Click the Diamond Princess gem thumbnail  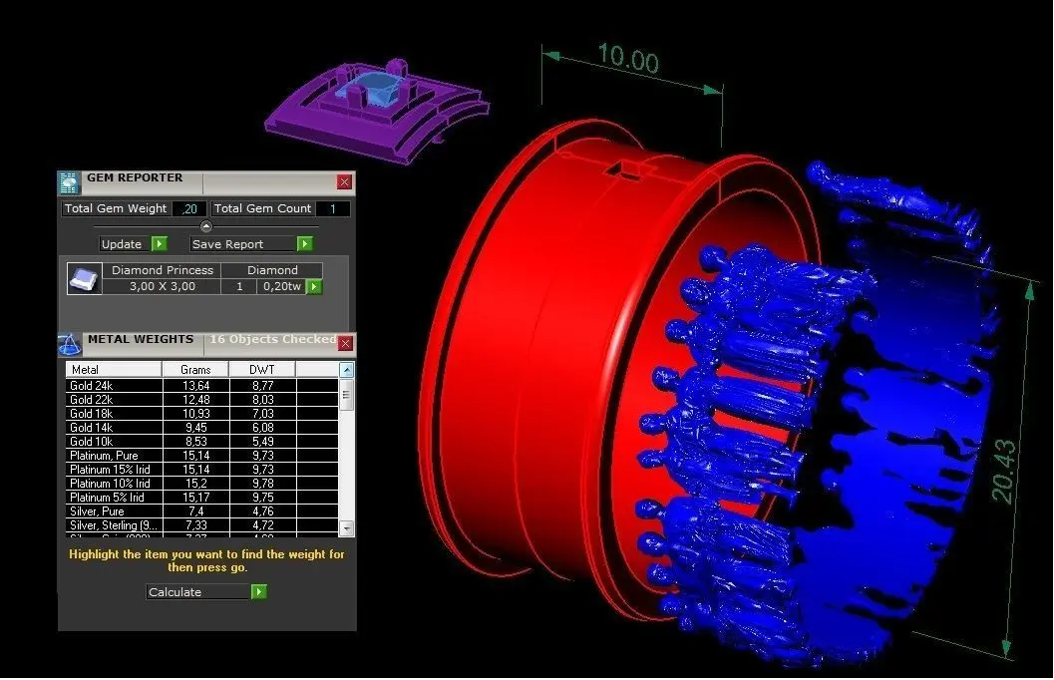(x=84, y=279)
